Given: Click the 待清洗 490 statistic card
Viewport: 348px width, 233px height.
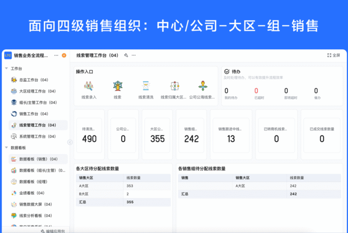Looking at the screenshot, I should 89,135.
